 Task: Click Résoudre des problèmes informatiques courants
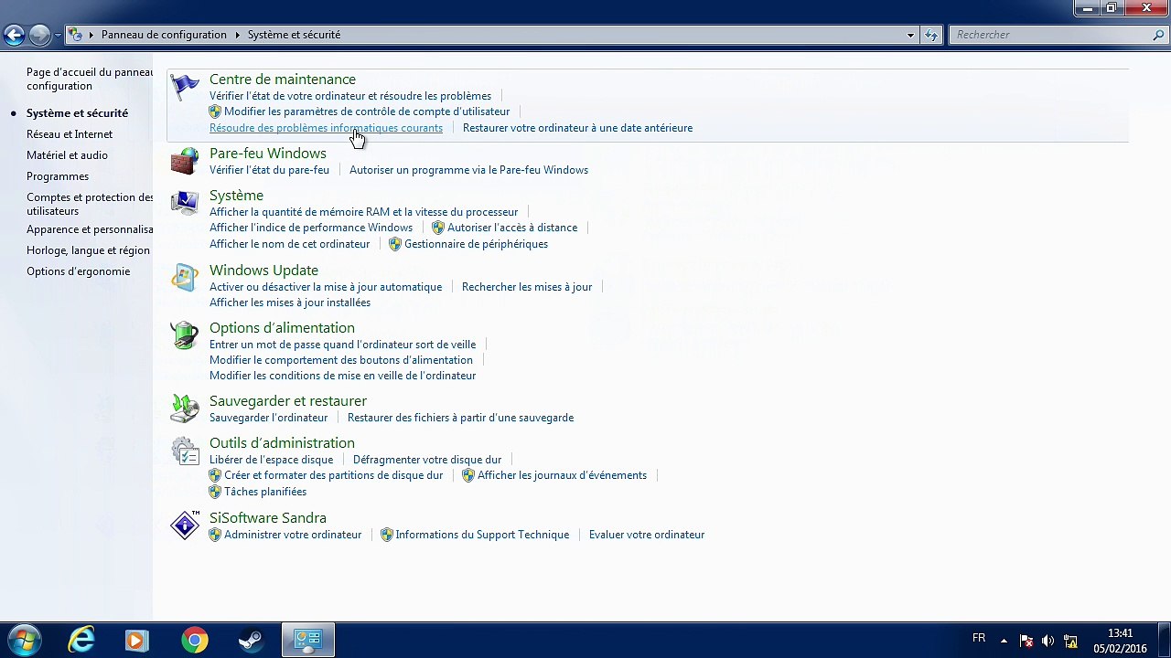[326, 128]
